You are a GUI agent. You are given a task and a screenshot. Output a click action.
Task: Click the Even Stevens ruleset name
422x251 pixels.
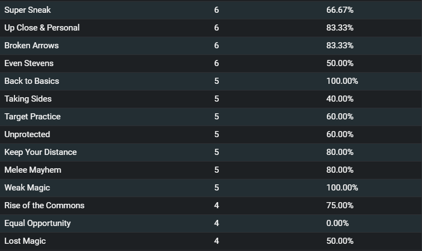click(x=29, y=63)
